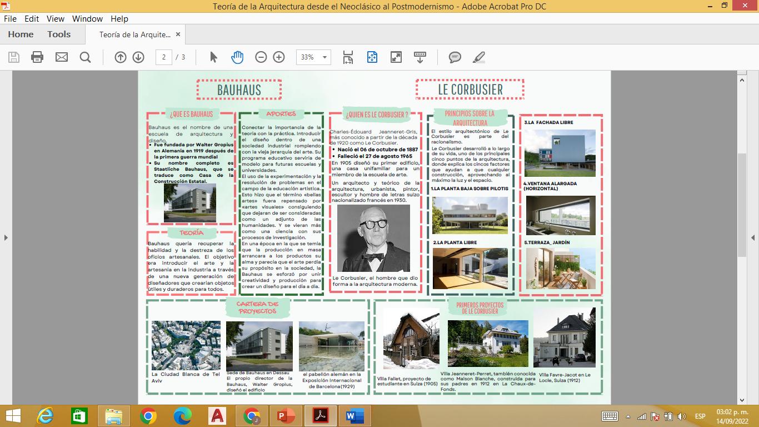Edit the current page number field
The image size is (759, 427).
tap(163, 57)
